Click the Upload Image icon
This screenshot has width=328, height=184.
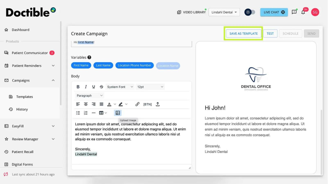(x=118, y=113)
